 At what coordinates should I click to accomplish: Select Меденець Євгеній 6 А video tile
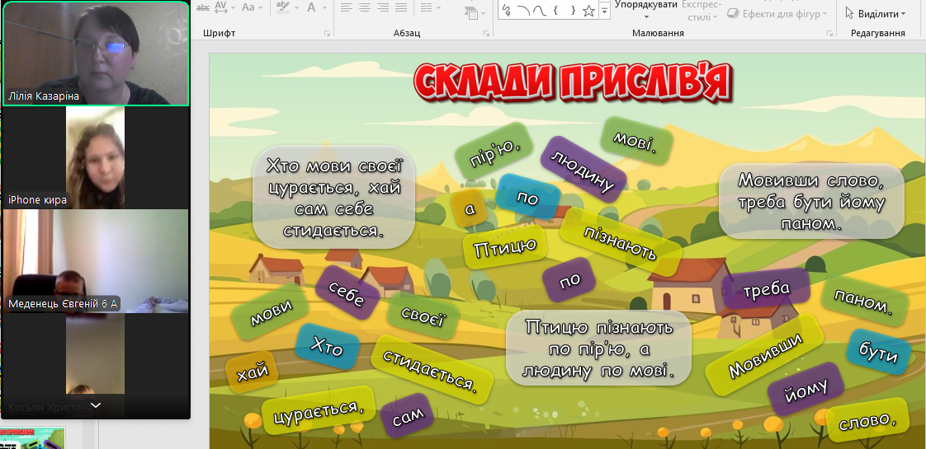pos(96,261)
